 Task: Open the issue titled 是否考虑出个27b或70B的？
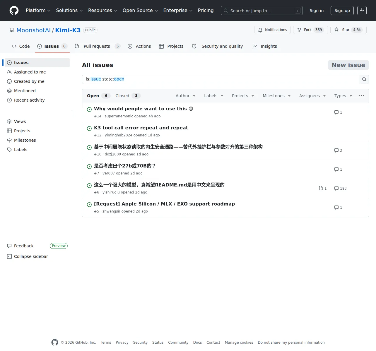125,166
